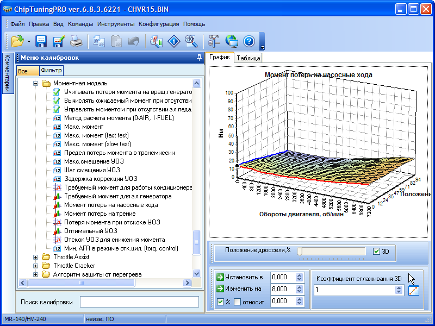
Task: Open the Инструменты menu
Action: [116, 24]
